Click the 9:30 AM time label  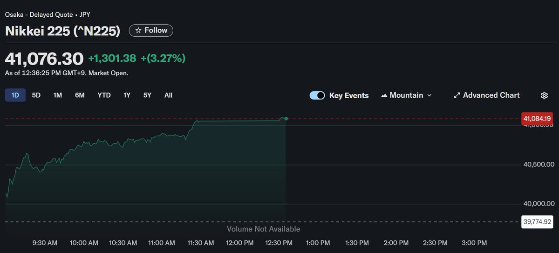[x=45, y=243]
